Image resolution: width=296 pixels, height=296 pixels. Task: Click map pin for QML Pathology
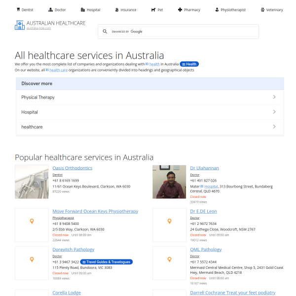click(x=170, y=259)
